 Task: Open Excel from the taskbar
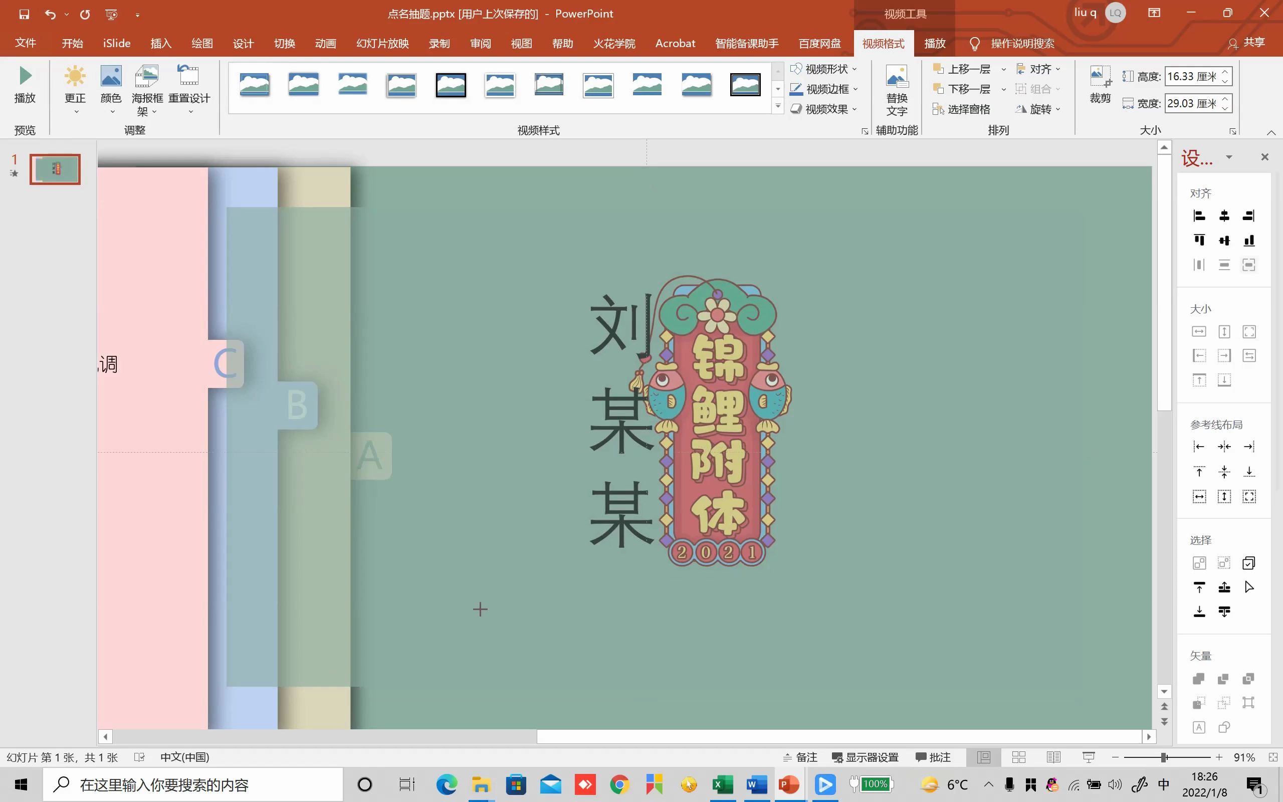pos(723,784)
